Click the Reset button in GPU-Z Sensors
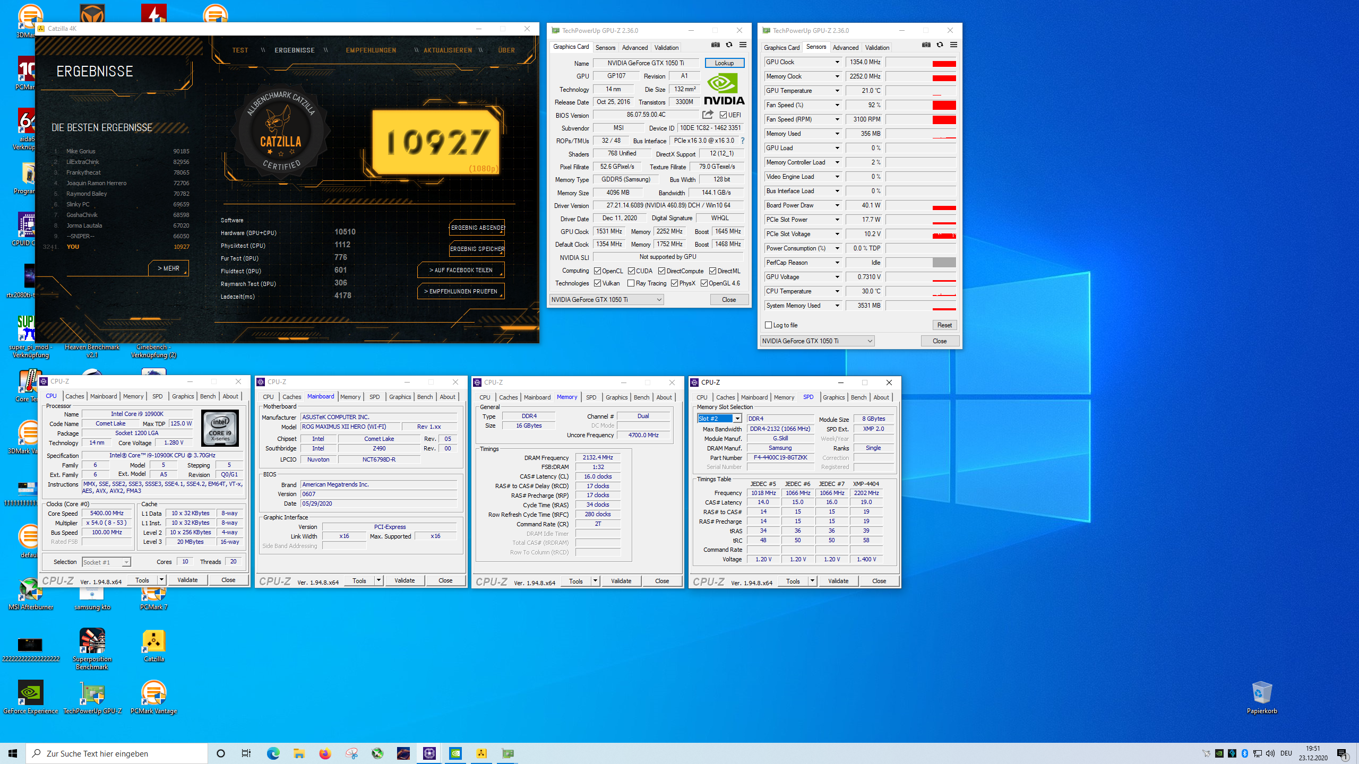Image resolution: width=1359 pixels, height=764 pixels. [944, 325]
